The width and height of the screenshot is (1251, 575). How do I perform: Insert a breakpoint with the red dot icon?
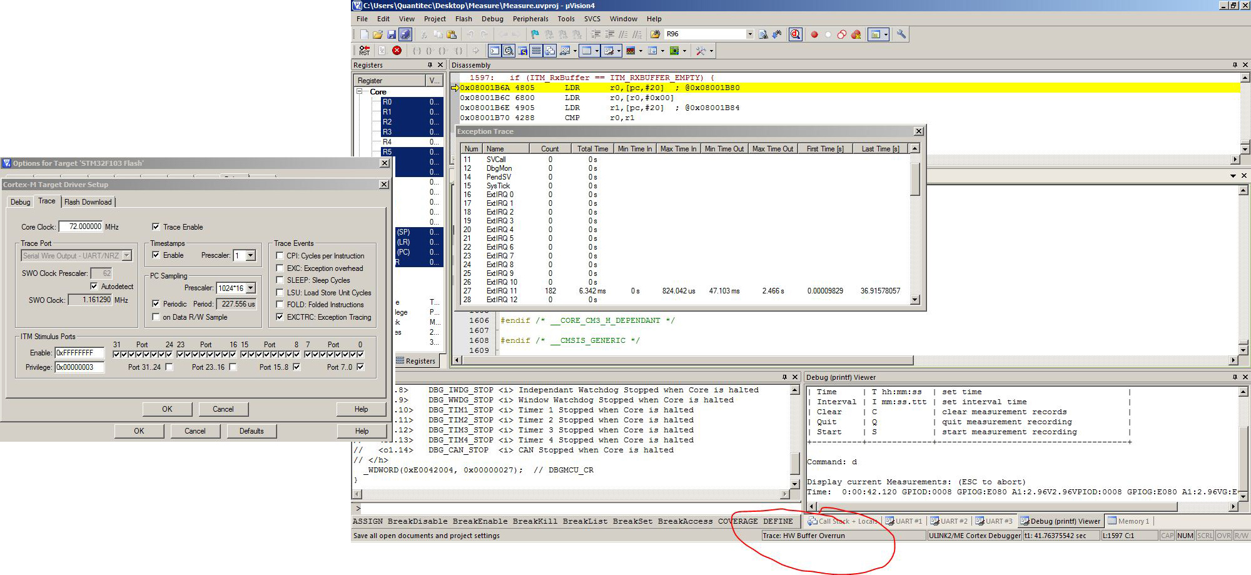pyautogui.click(x=814, y=34)
